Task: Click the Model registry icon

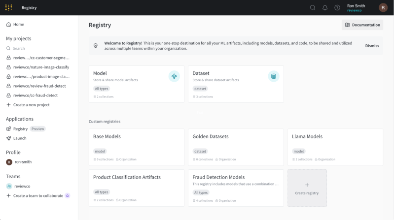Action: [174, 76]
